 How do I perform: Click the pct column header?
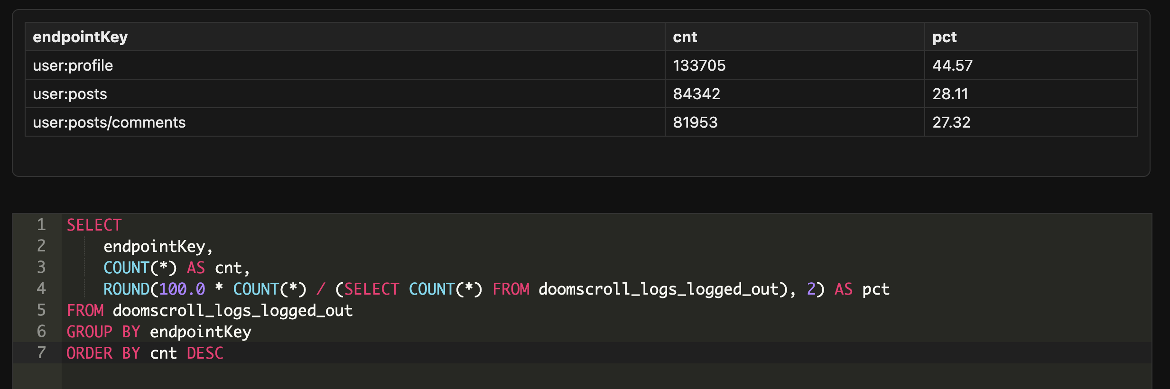[1031, 37]
